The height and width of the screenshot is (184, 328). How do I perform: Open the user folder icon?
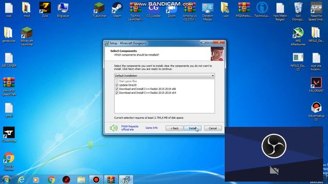(225, 10)
